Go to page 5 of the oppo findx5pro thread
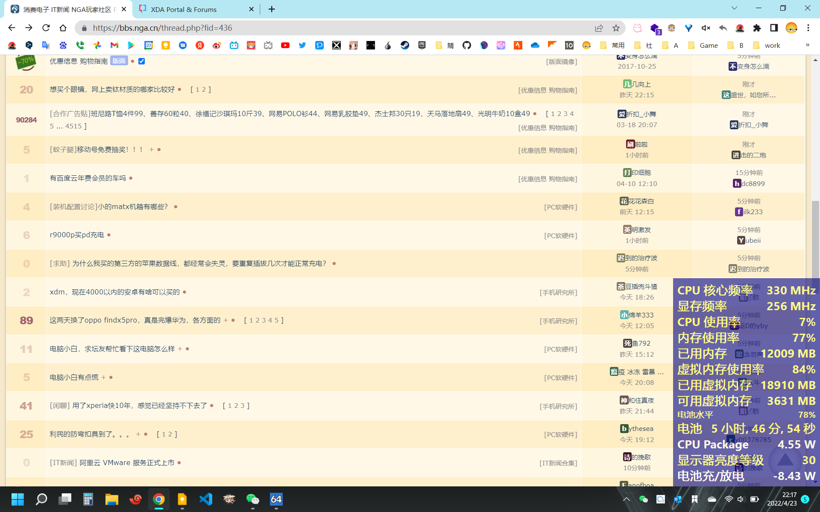This screenshot has height=512, width=820. pos(276,320)
